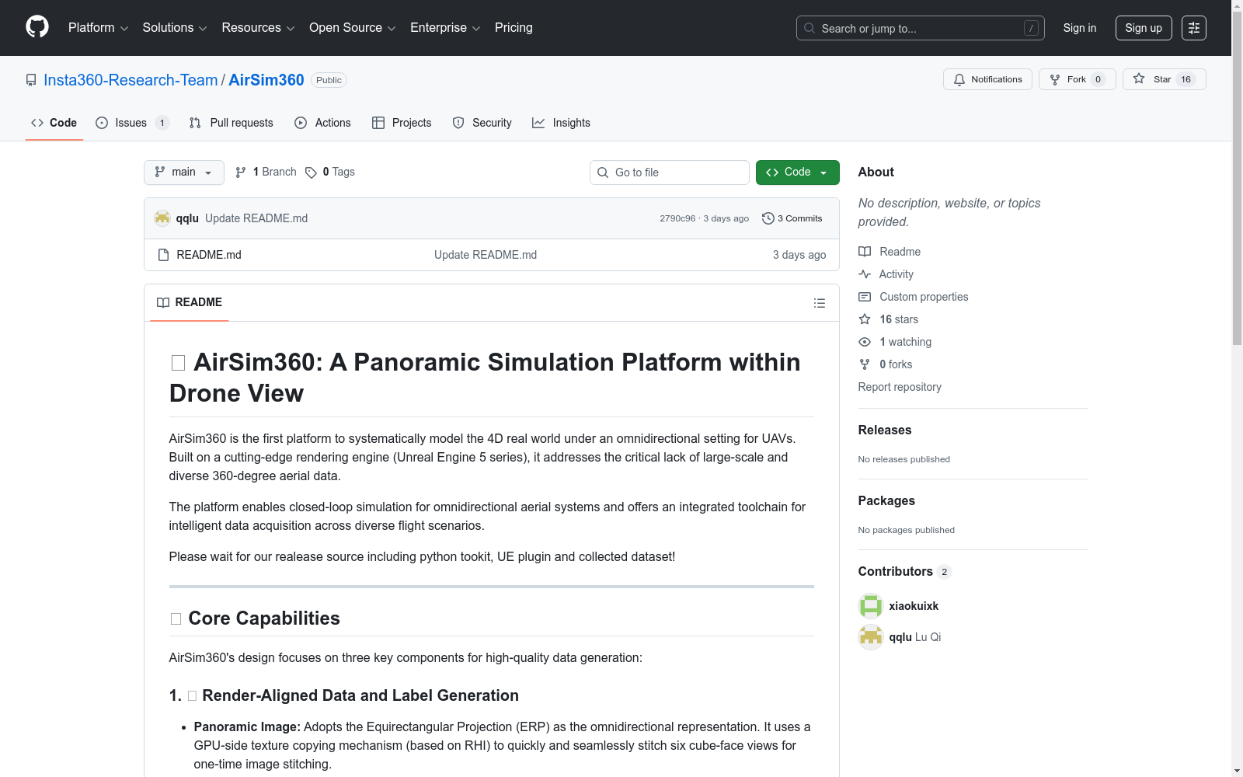Click the Notifications button

(x=987, y=79)
